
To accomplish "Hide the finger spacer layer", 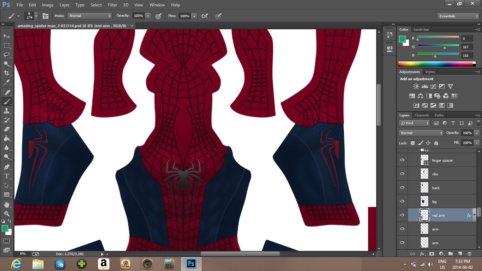I will pos(402,160).
